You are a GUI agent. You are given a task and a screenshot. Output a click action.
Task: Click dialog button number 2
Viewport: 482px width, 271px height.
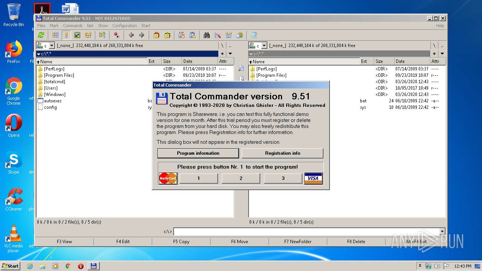[241, 178]
